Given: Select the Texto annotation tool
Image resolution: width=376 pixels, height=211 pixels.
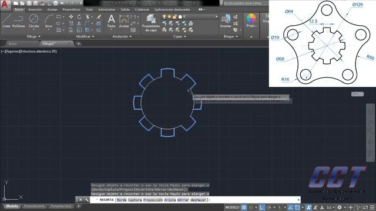Looking at the screenshot, I should click(111, 21).
